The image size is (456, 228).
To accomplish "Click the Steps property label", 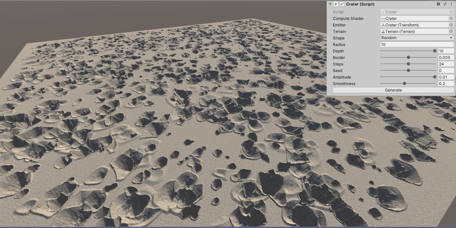I will coord(338,64).
